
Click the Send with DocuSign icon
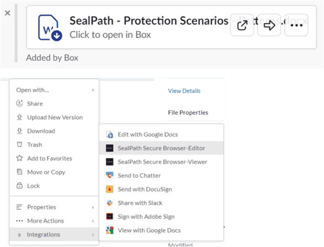(x=110, y=189)
